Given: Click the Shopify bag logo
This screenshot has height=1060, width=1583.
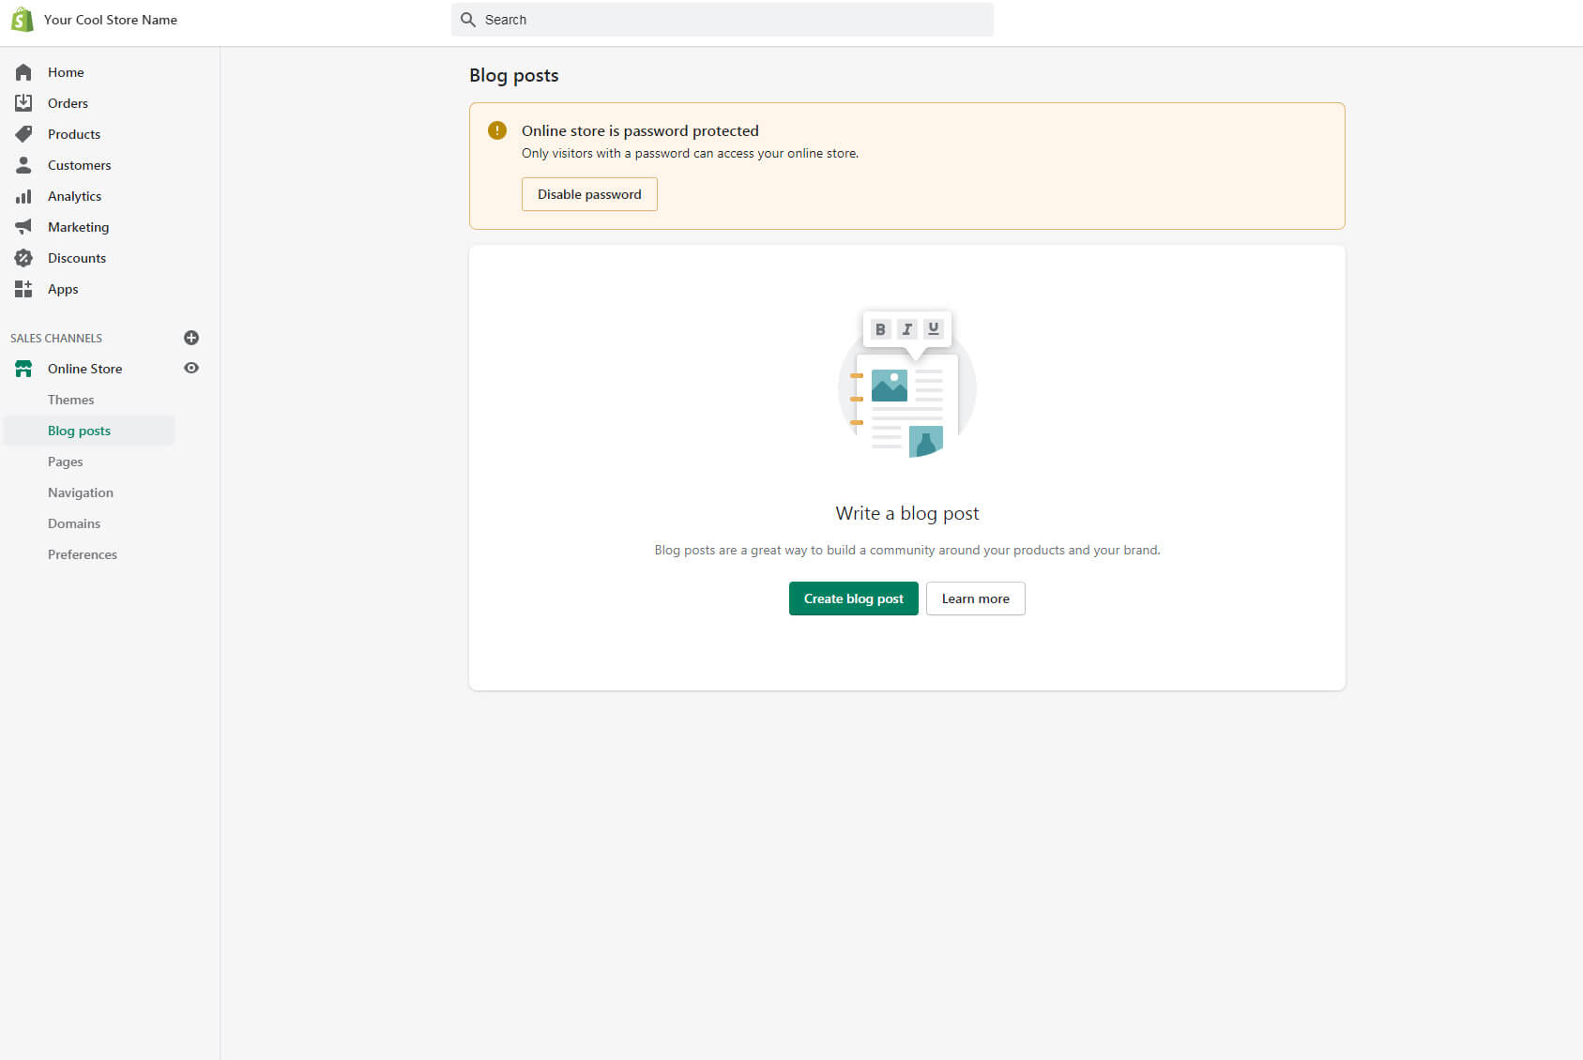Looking at the screenshot, I should click(x=22, y=19).
